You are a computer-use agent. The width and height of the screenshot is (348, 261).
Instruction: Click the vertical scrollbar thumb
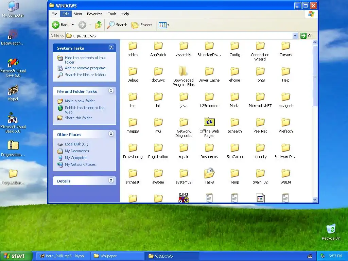tap(315, 76)
